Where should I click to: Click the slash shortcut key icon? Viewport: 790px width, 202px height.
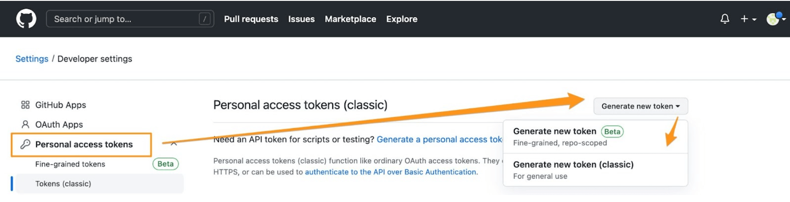(205, 19)
